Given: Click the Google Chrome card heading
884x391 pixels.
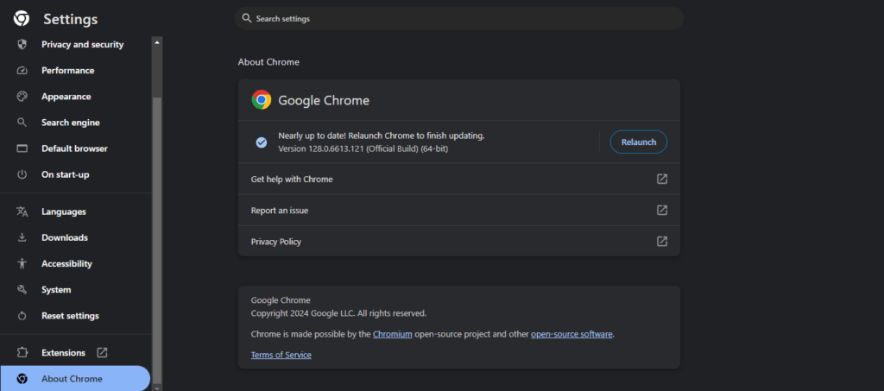Looking at the screenshot, I should tap(324, 101).
